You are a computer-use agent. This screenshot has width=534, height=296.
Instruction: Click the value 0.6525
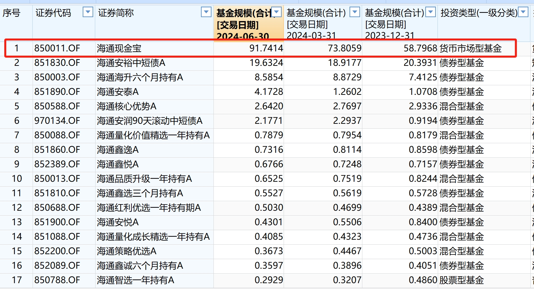tap(269, 179)
